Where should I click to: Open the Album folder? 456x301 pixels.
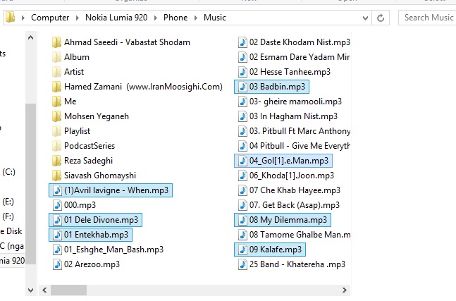(x=76, y=57)
